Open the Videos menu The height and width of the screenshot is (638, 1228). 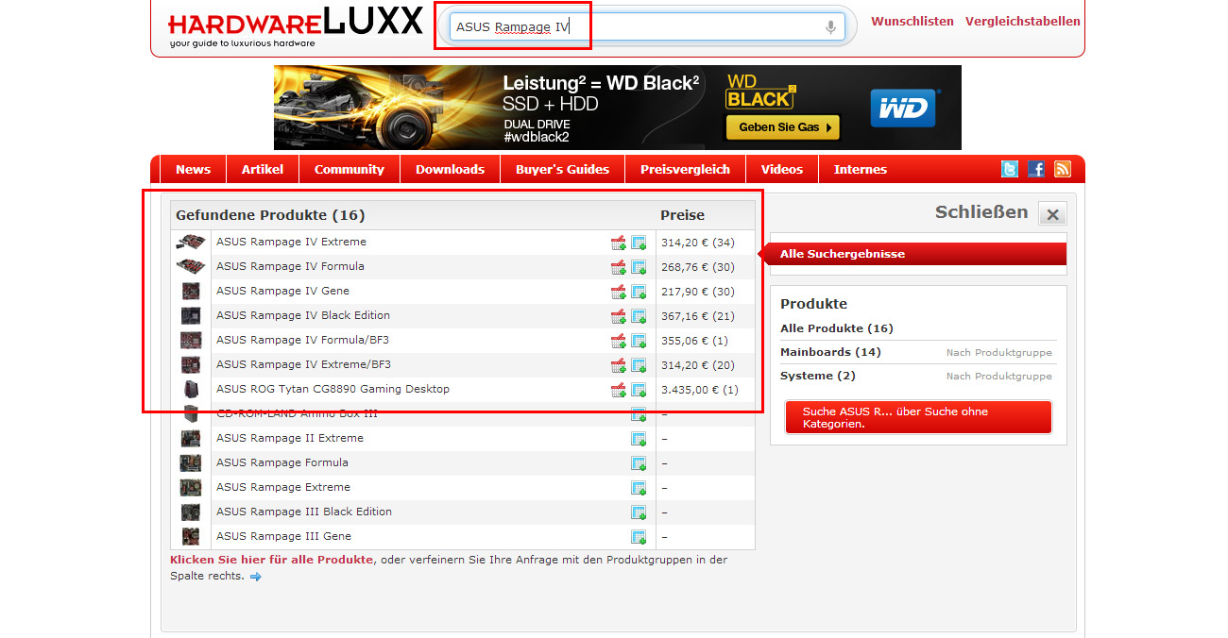(x=782, y=170)
